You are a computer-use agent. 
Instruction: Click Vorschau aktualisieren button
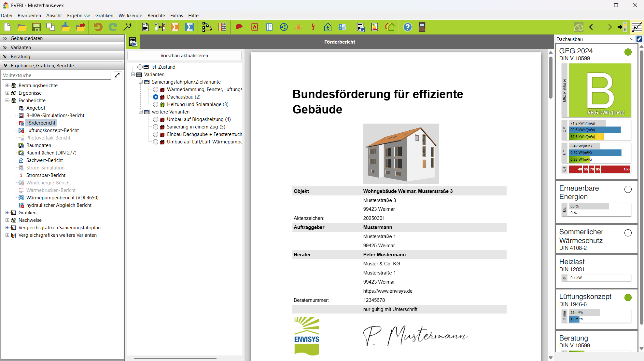(x=184, y=56)
